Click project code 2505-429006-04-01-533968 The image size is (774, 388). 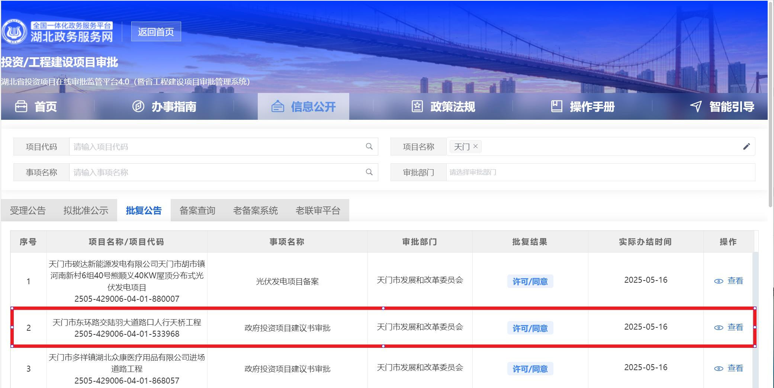(x=127, y=334)
